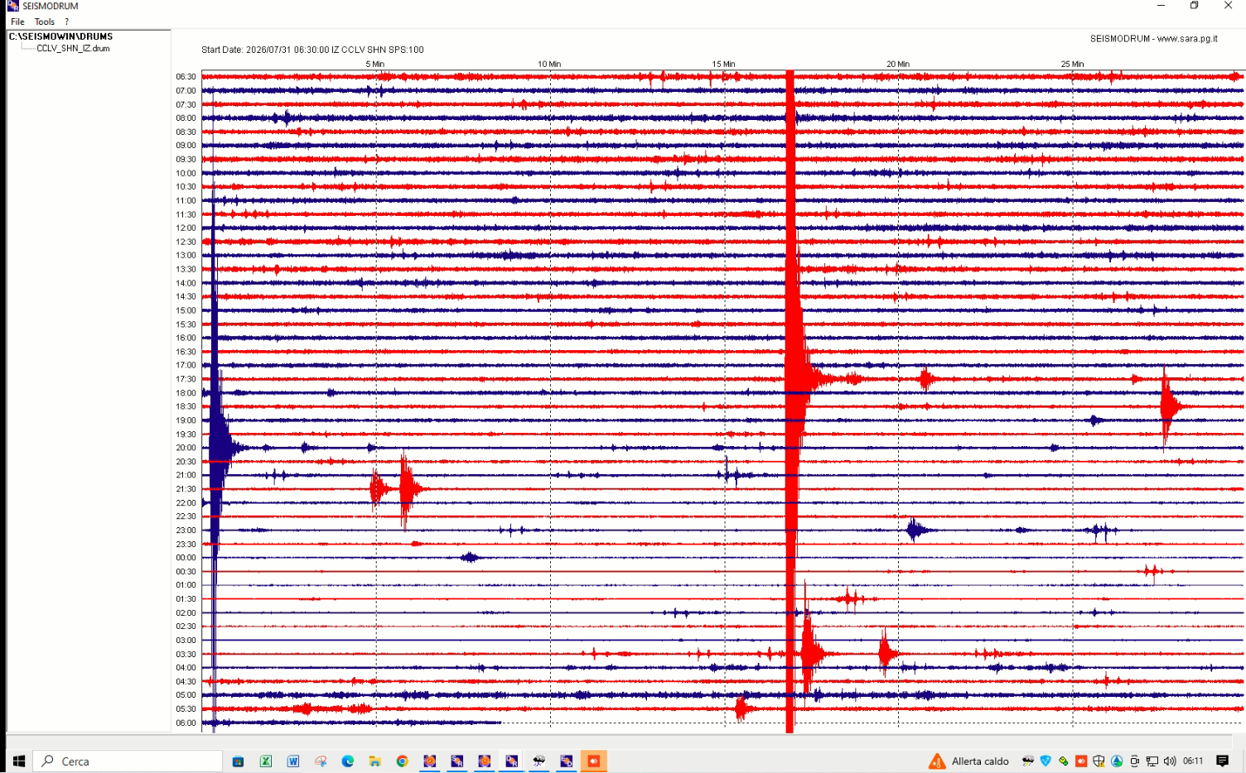Click the Cerca search box
Screen dimensions: 1246x773
(x=128, y=761)
